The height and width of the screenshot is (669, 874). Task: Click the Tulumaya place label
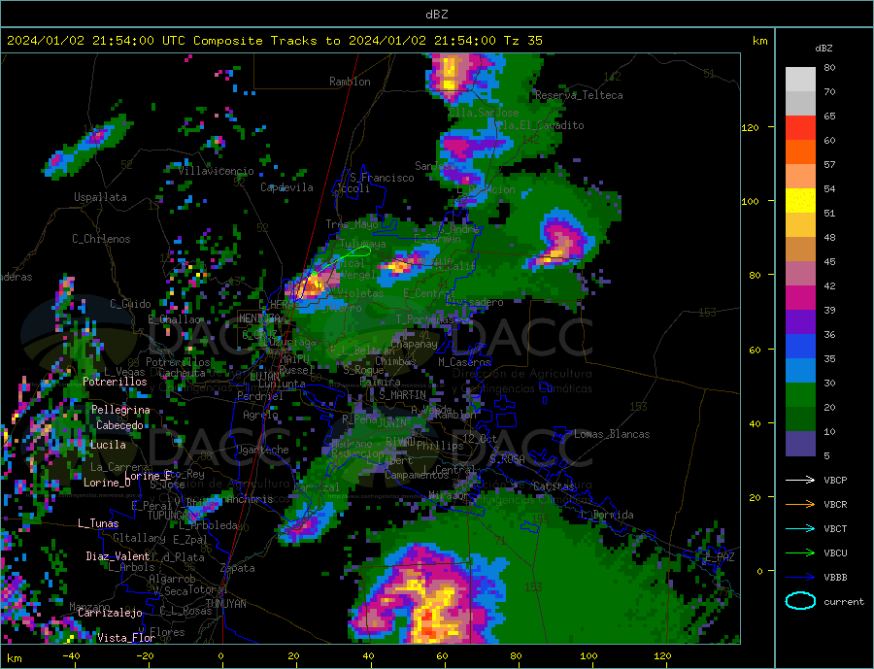pyautogui.click(x=363, y=244)
